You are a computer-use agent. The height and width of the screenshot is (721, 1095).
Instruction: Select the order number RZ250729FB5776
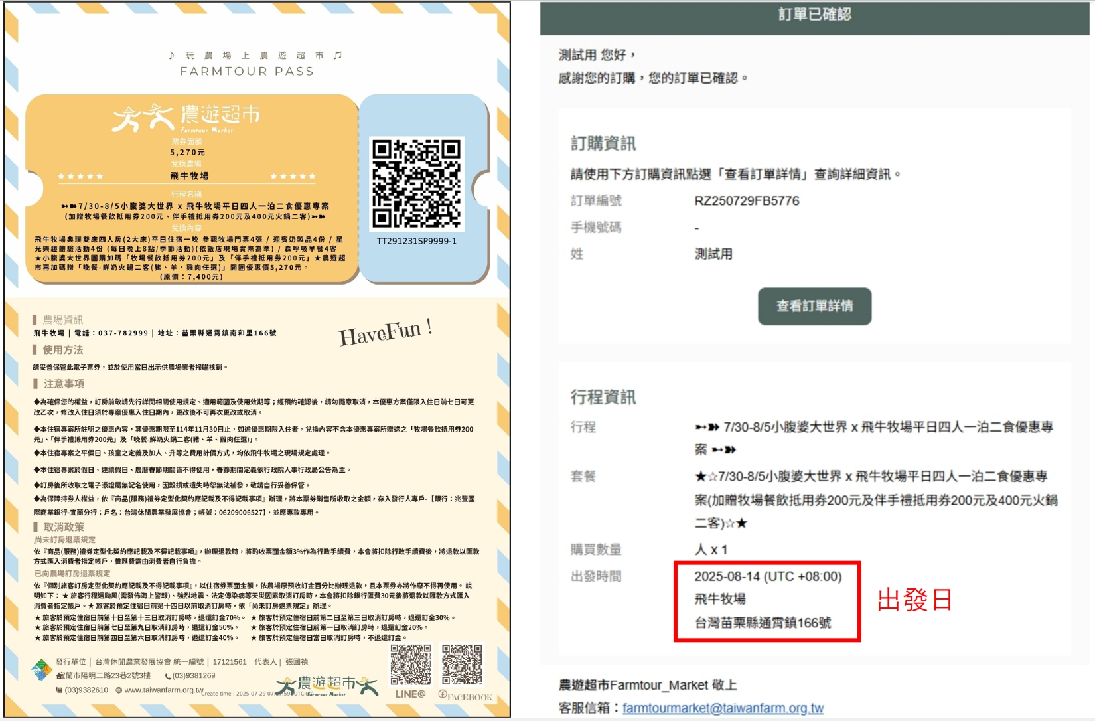click(747, 201)
